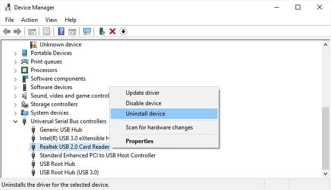331x190 pixels.
Task: Click the Portable Devices icon
Action: 25,53
